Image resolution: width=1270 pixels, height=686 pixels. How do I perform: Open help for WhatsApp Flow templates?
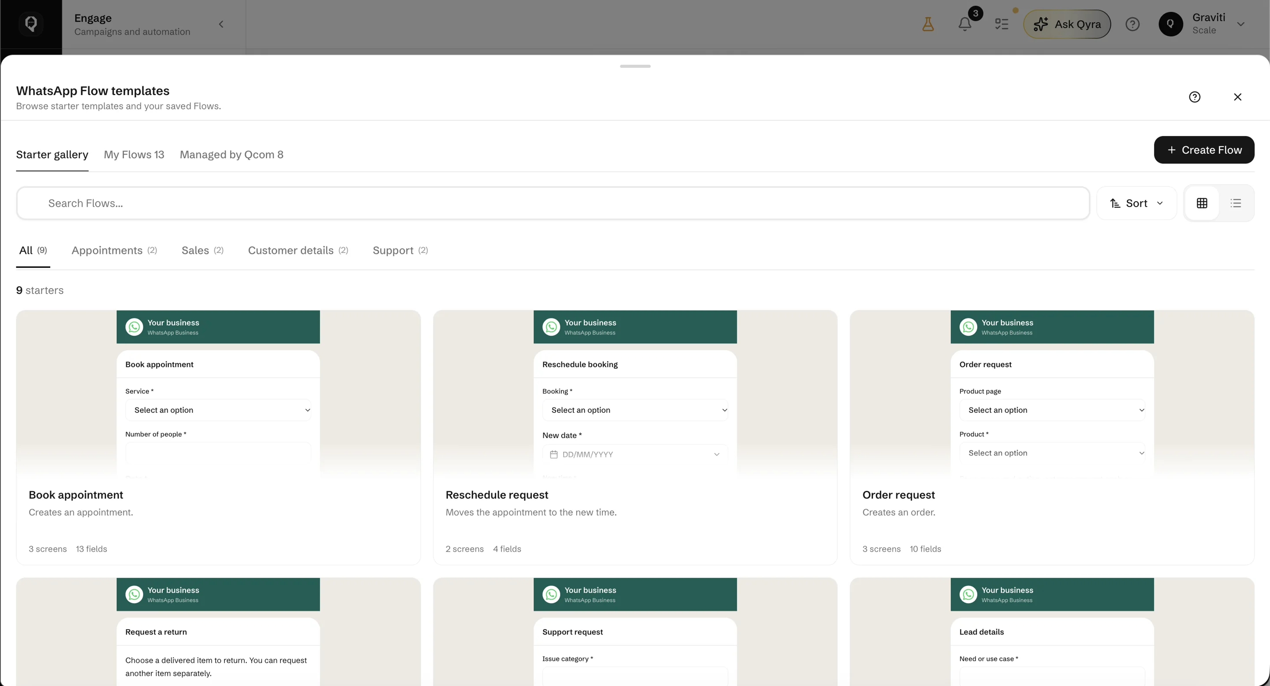click(x=1195, y=97)
